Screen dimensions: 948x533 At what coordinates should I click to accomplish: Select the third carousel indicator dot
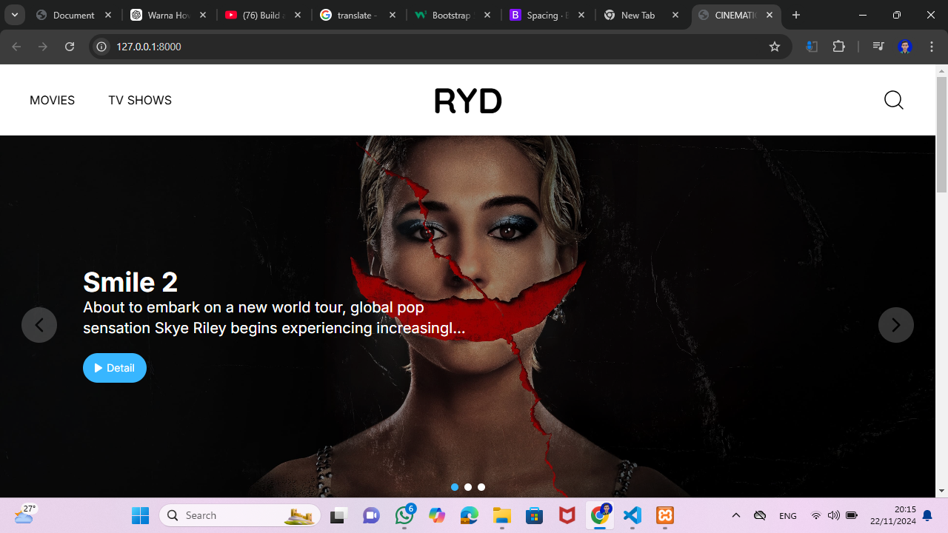[x=481, y=487]
